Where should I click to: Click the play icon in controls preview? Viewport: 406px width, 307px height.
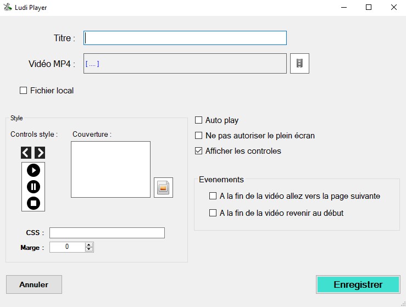[x=34, y=170]
